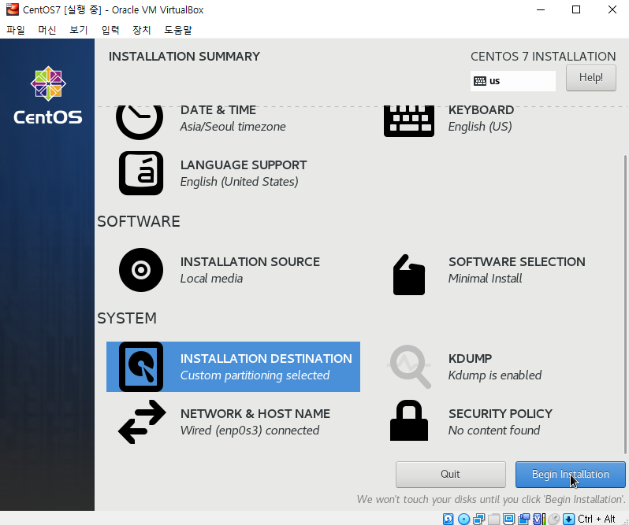Click vertical scrollbar of summary list
The image size is (629, 525).
625,305
